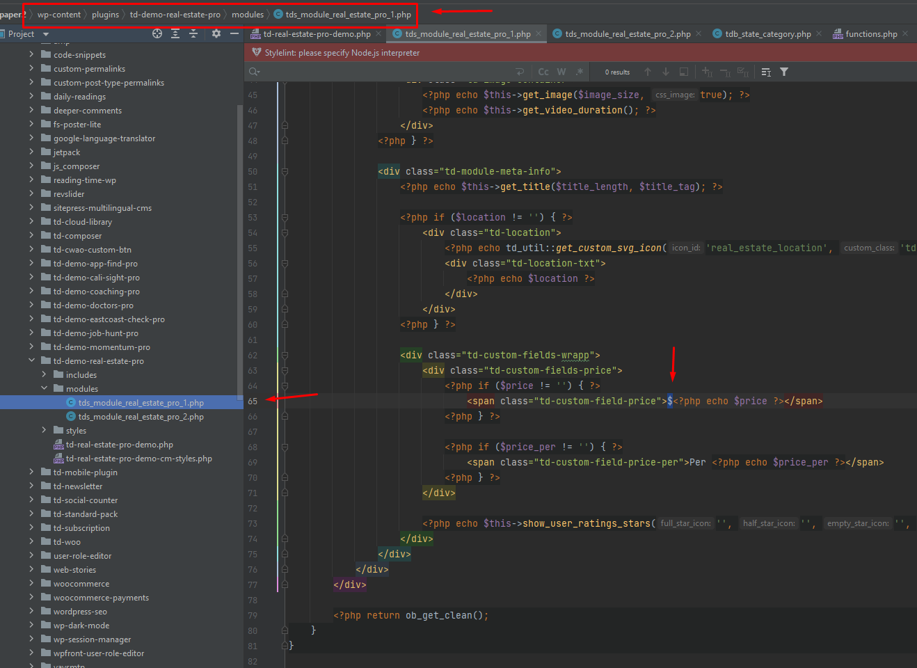This screenshot has height=668, width=917.
Task: Toggle fold marker at line 64
Action: click(x=285, y=385)
